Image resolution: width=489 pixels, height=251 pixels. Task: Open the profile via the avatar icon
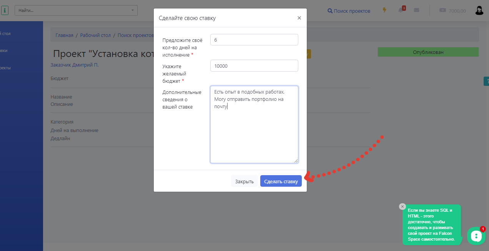[x=479, y=10]
